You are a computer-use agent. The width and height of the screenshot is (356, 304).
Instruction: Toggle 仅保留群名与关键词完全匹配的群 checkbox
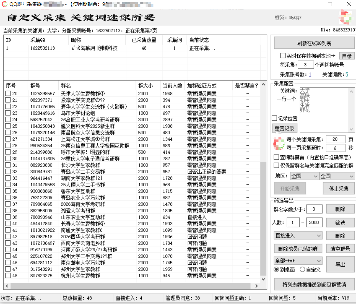click(x=276, y=165)
